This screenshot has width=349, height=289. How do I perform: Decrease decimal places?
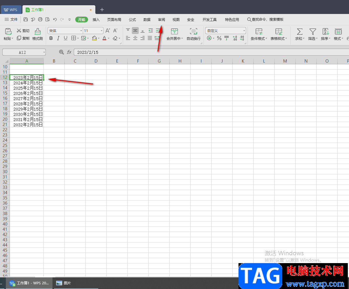tap(242, 38)
